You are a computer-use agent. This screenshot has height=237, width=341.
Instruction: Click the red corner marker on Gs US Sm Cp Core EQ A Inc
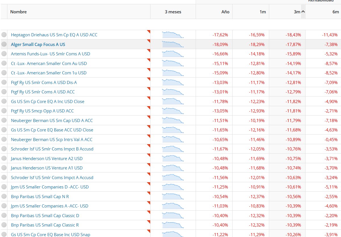coord(148,98)
